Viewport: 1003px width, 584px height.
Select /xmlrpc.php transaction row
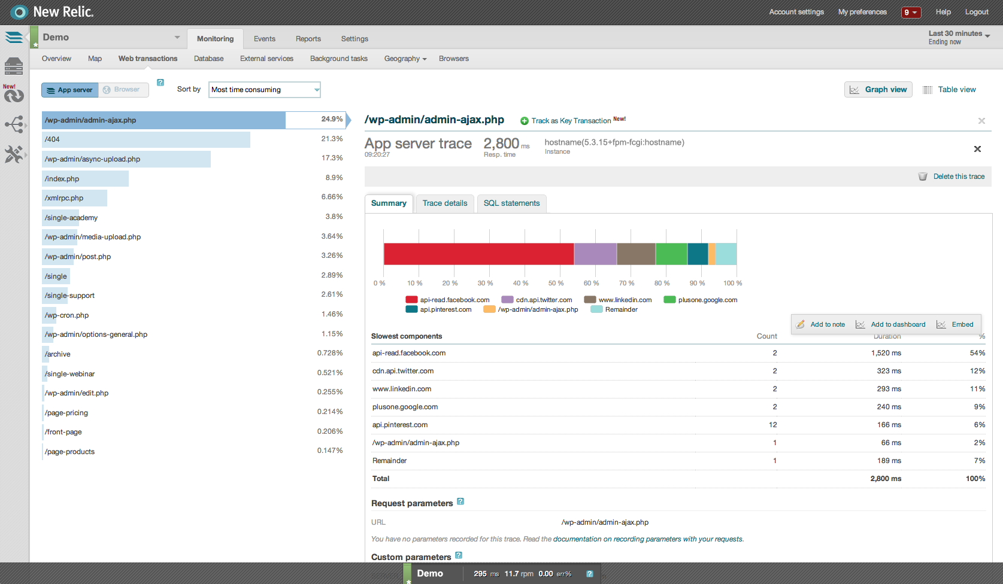[x=193, y=198]
